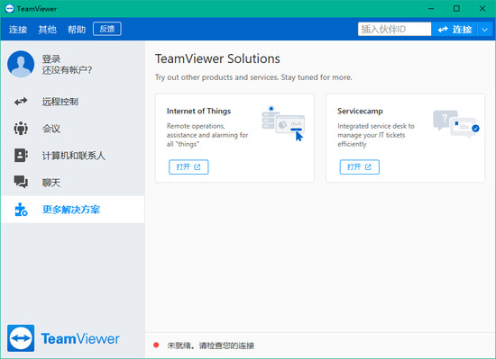Click the blue 连接 connect button
Screen dimensions: 496x359
point(455,30)
